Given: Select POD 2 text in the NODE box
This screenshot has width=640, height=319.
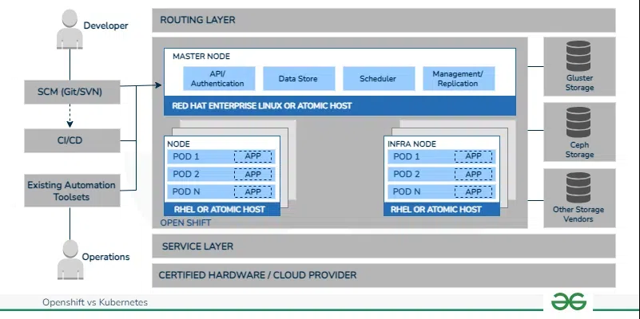Looking at the screenshot, I should coord(185,175).
